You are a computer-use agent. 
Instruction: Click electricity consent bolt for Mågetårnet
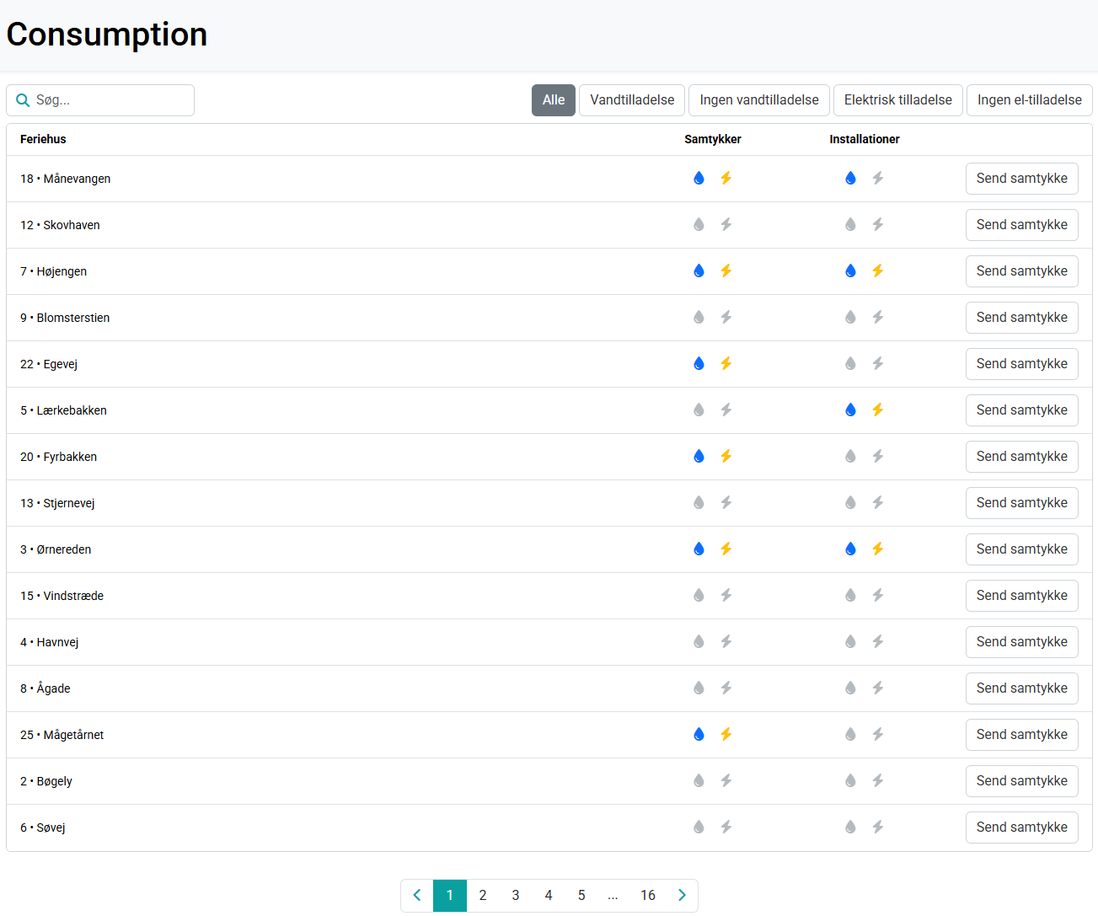coord(726,734)
